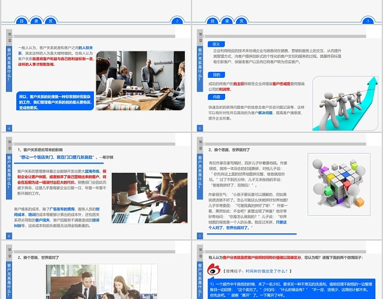Click the round page number 3 badge
The height and width of the screenshot is (299, 383).
(x=368, y=21)
